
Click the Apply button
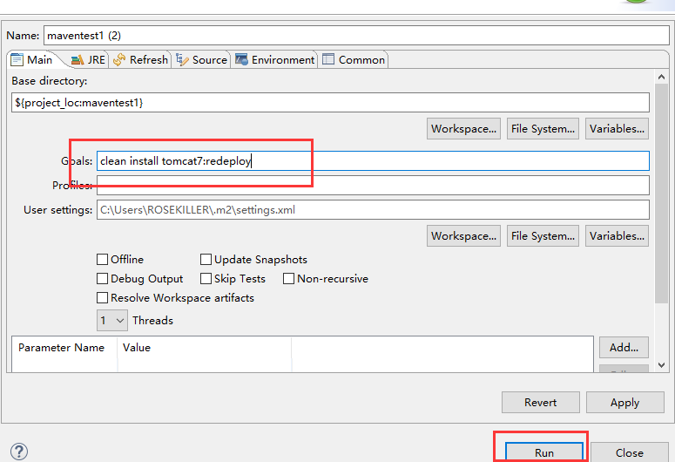tap(625, 403)
